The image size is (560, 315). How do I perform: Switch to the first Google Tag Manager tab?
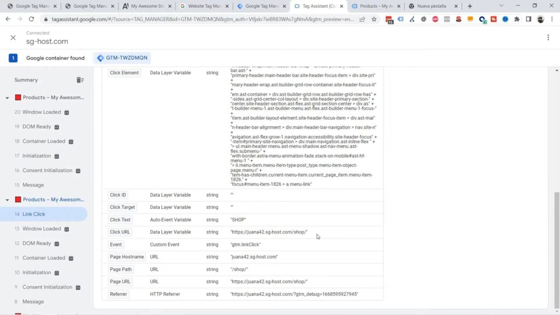32,6
